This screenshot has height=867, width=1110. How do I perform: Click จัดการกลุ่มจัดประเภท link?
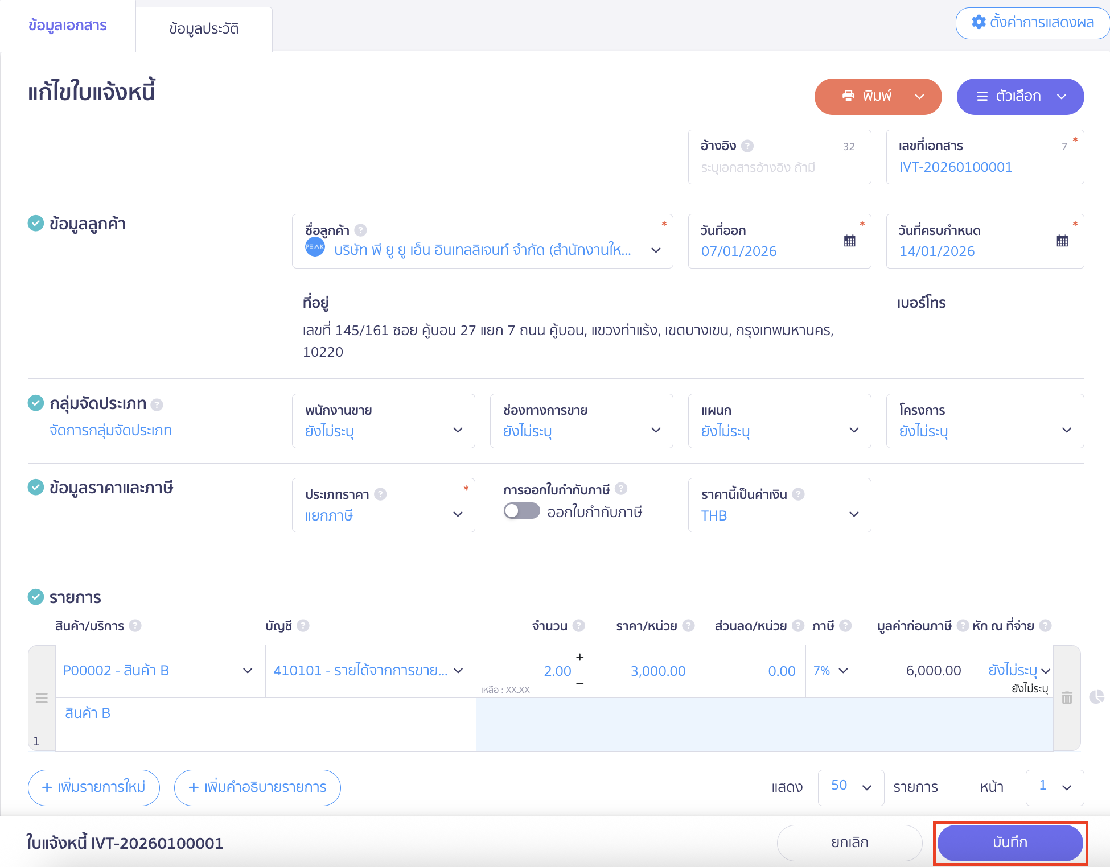click(110, 430)
